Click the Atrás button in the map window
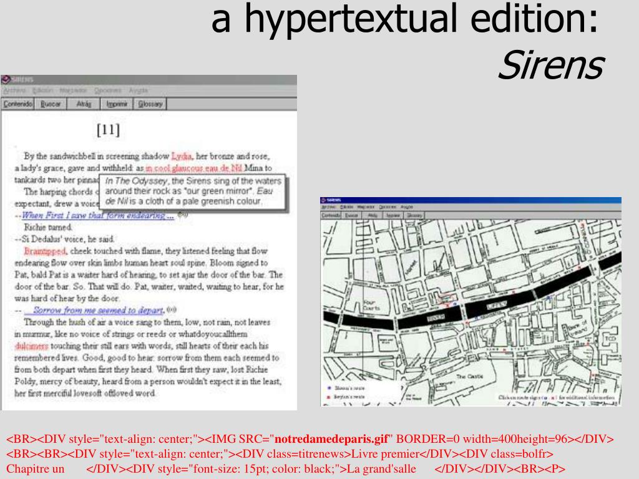The height and width of the screenshot is (479, 639). click(x=373, y=215)
